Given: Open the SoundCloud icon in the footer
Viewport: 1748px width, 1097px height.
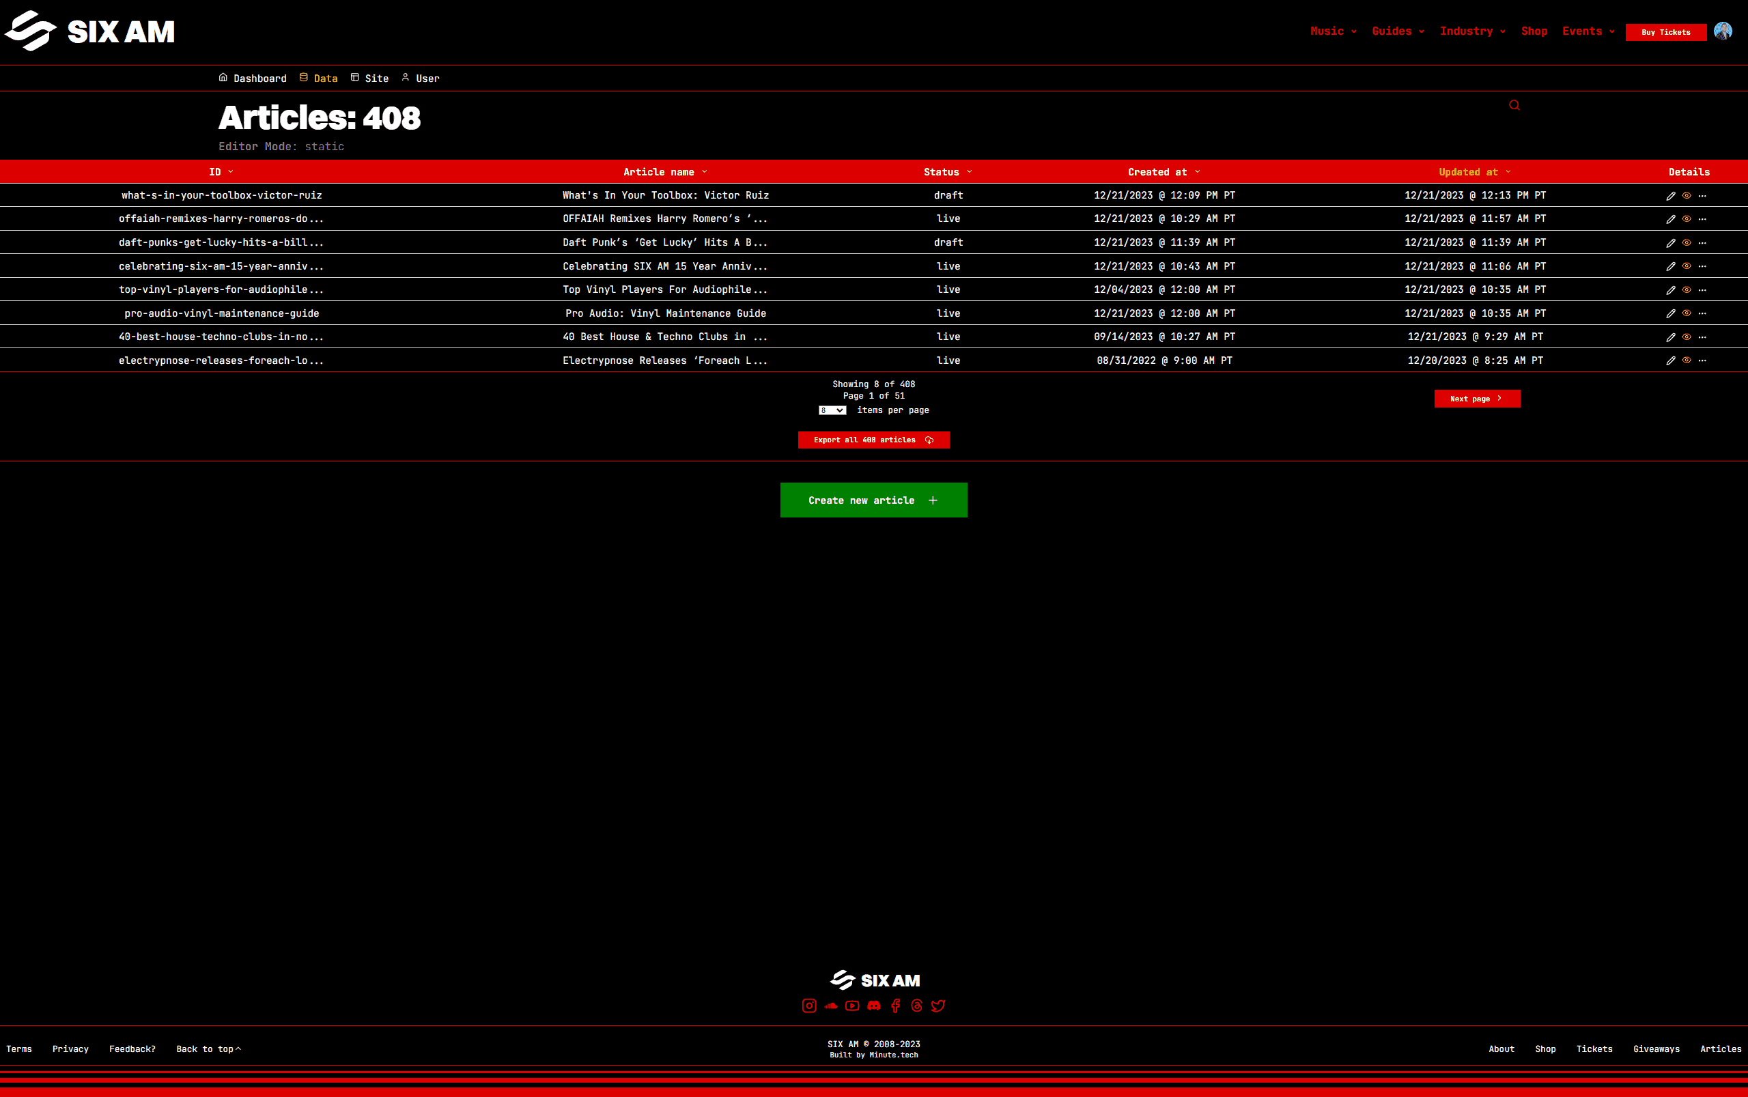Looking at the screenshot, I should pos(831,1006).
